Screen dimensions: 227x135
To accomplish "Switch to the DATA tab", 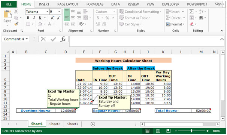I will (115, 4).
